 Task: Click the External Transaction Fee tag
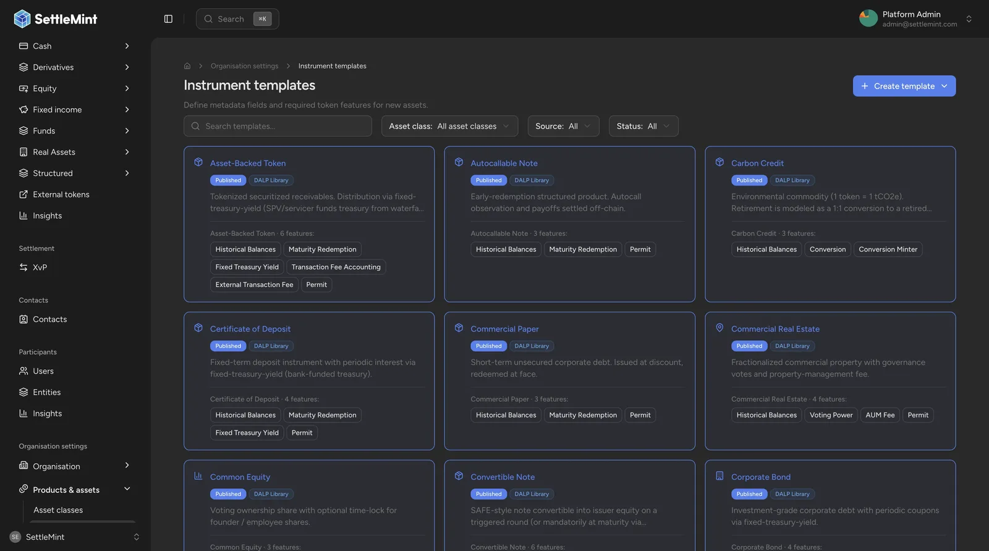254,284
